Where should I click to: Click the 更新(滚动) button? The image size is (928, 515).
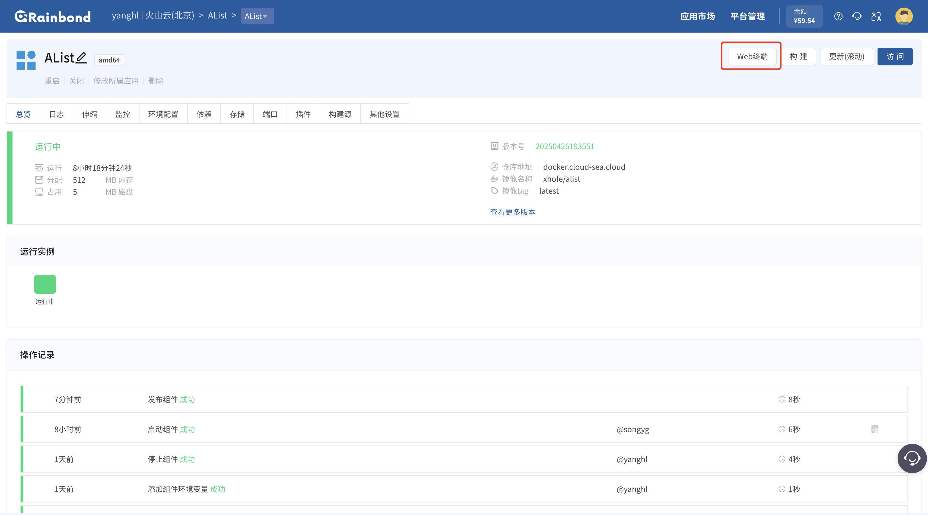pyautogui.click(x=847, y=56)
